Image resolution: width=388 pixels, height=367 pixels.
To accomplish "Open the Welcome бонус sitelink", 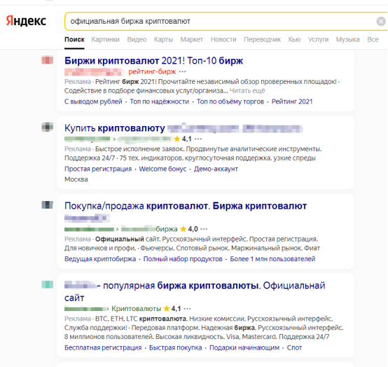I will tap(162, 169).
